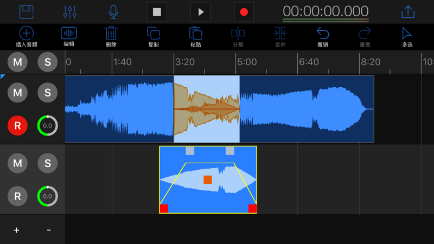Tap the microphone input icon
Viewport: 434px width, 244px height.
(x=113, y=11)
